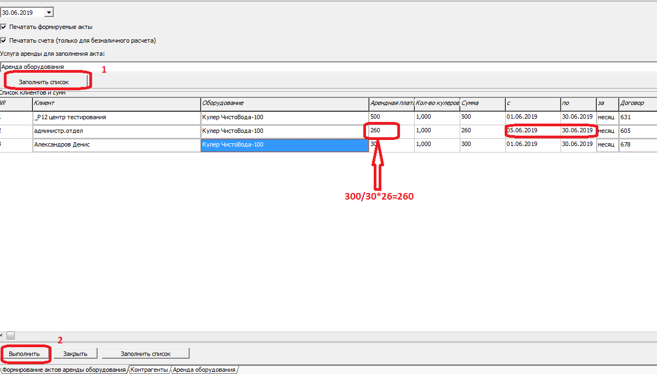Toggle 'Печатать счета' checkbox
Screen dimensions: 657x374
click(x=4, y=40)
